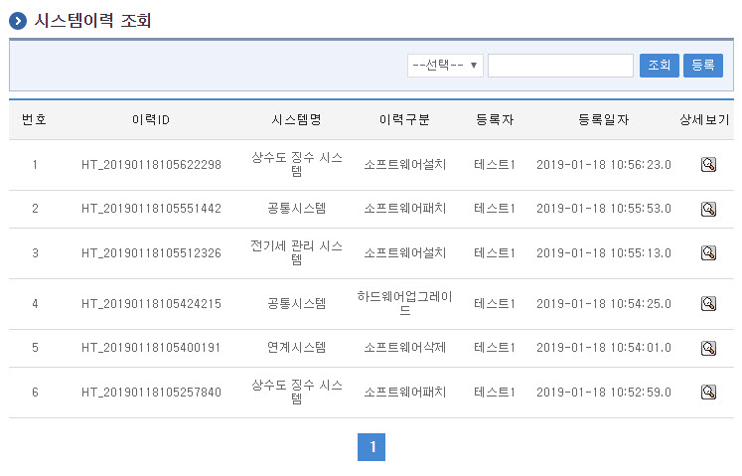Click detail magnifier for row 6
The height and width of the screenshot is (476, 742).
tap(708, 392)
